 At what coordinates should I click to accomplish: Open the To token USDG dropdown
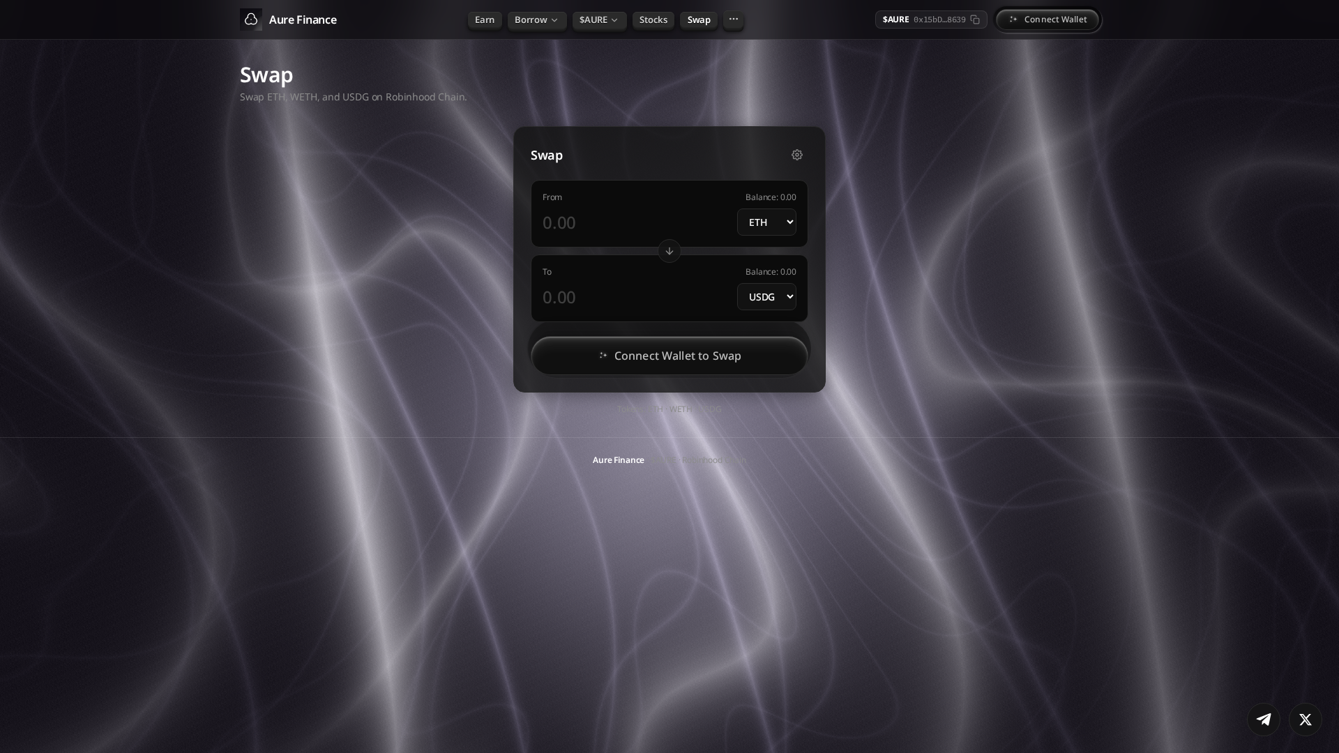(x=766, y=296)
